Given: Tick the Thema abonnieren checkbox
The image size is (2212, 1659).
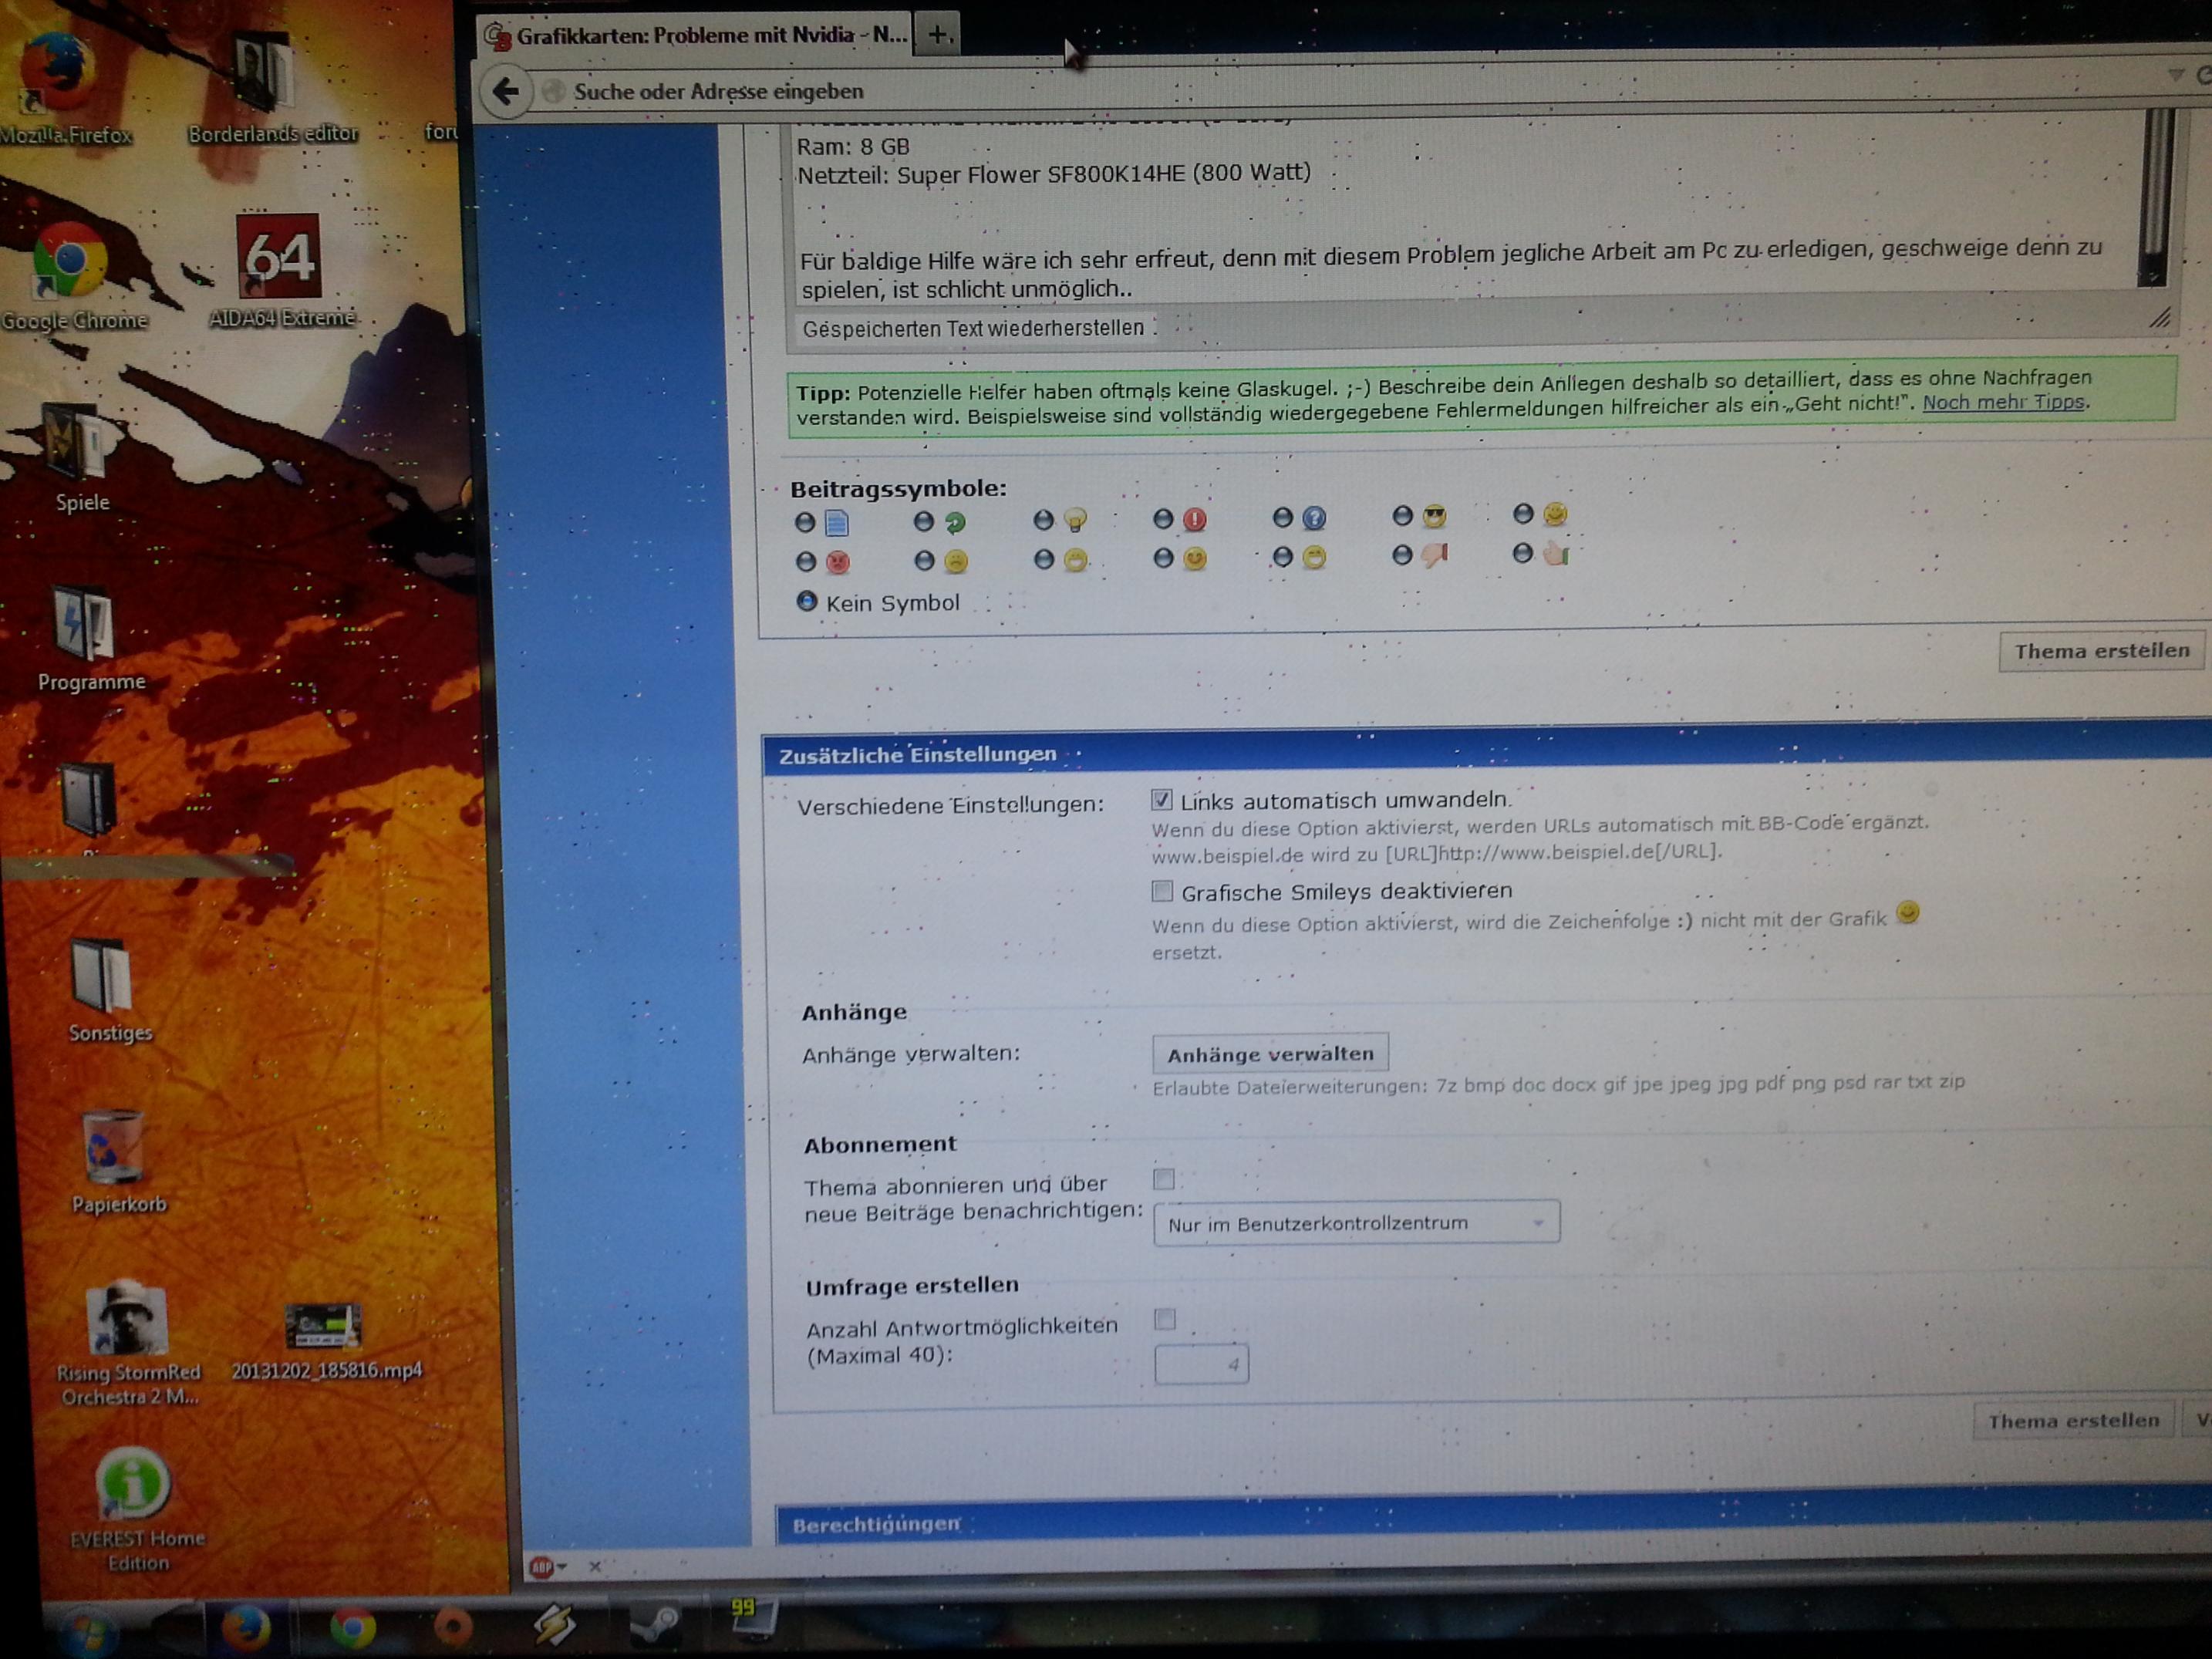Looking at the screenshot, I should pyautogui.click(x=1164, y=1180).
